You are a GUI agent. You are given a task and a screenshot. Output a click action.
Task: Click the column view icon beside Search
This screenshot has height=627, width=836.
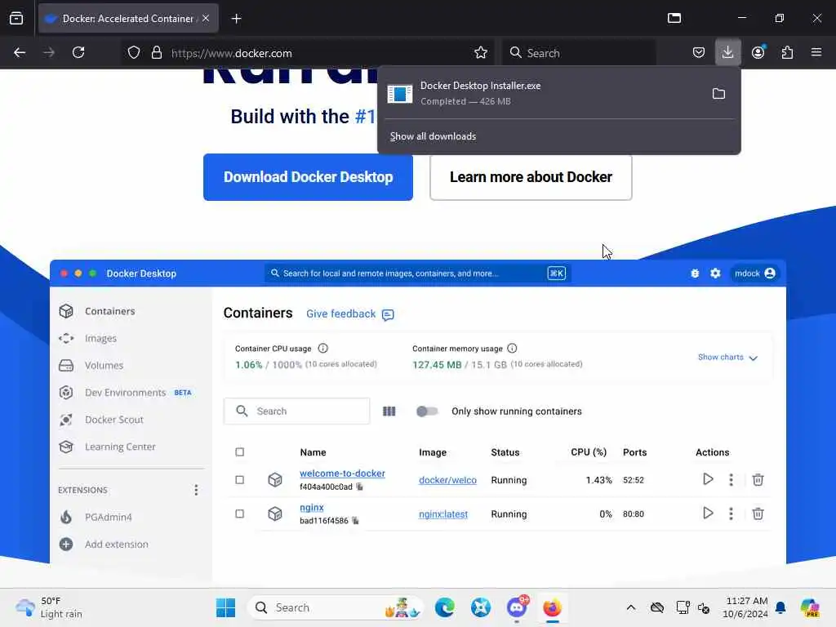pos(389,411)
